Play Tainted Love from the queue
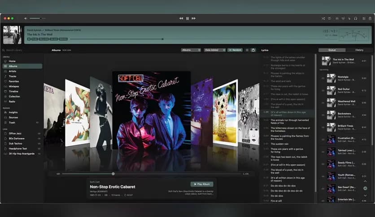The image size is (375, 217). (344, 152)
